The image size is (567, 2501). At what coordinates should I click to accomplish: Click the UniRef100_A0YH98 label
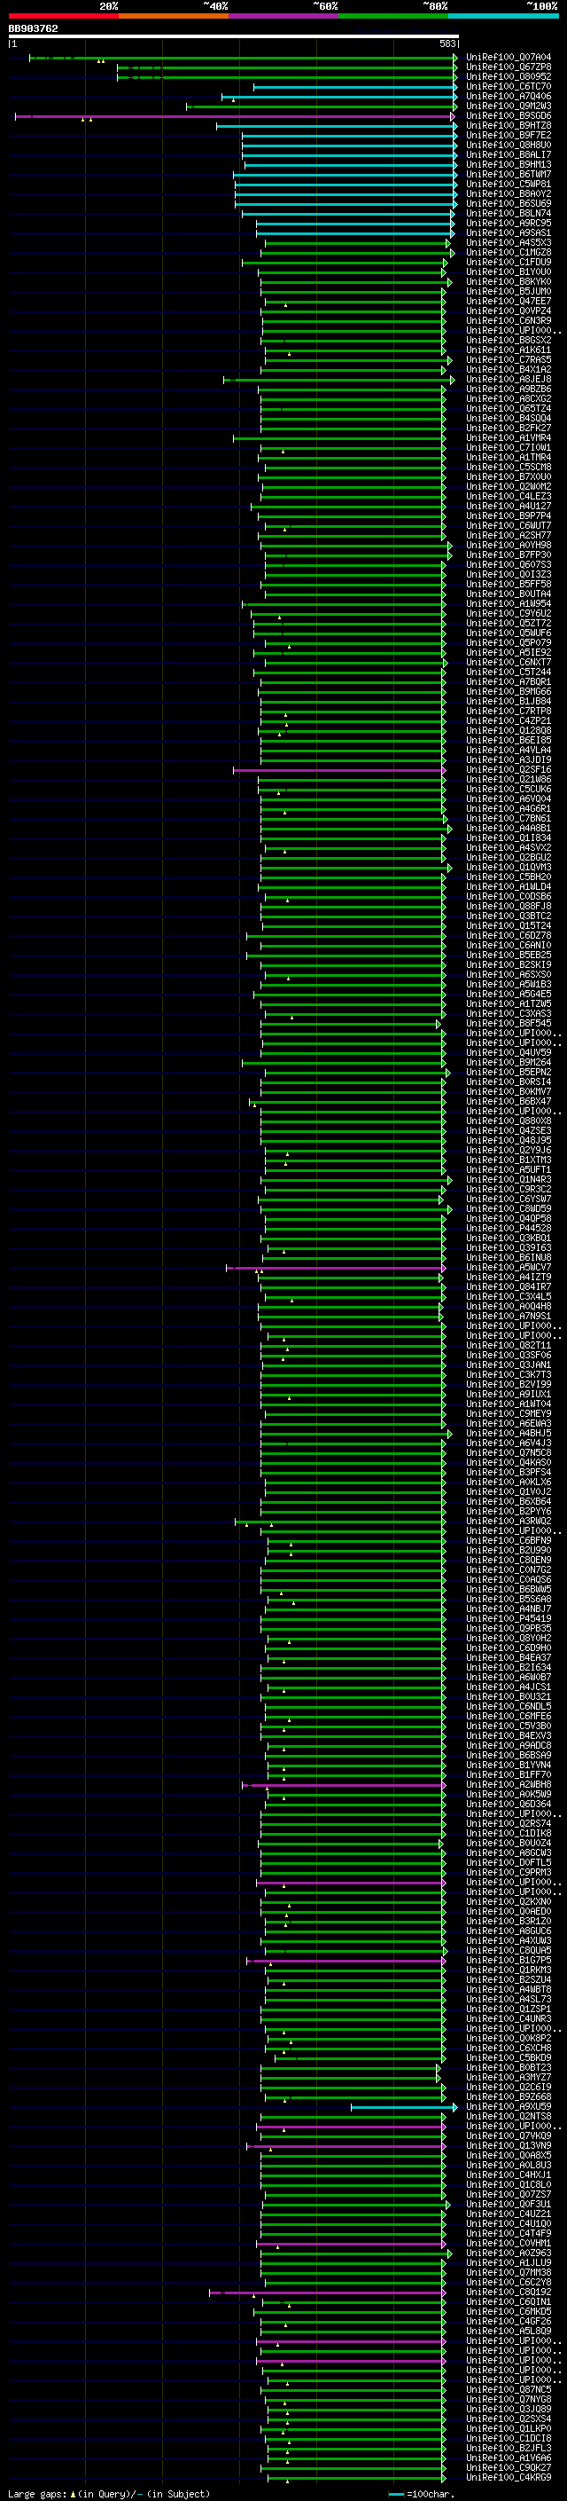[x=508, y=545]
